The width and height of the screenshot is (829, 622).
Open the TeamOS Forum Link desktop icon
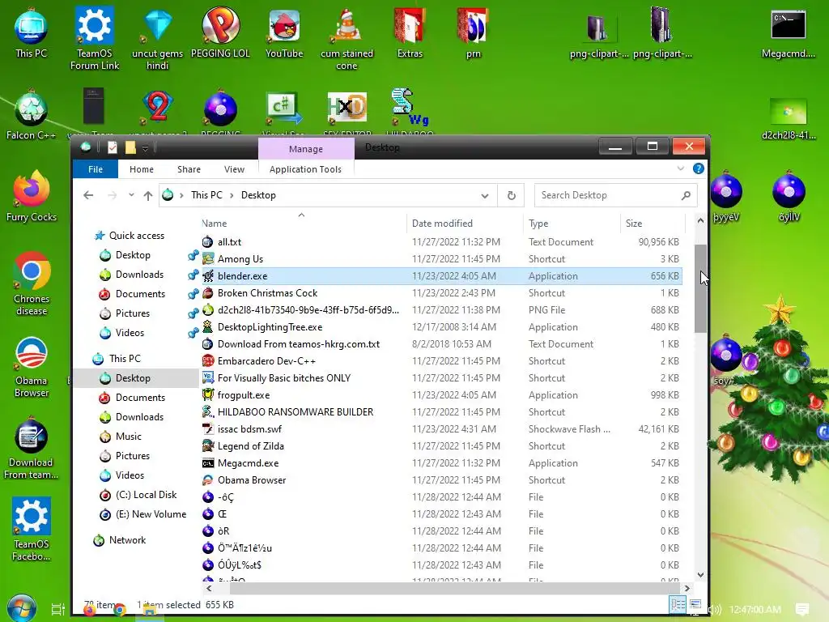click(95, 38)
